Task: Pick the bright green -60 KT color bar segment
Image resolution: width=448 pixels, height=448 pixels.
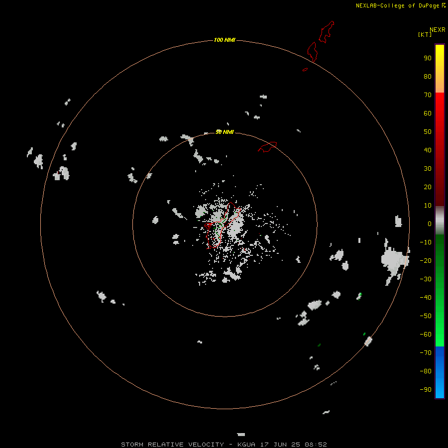Action: (440, 336)
